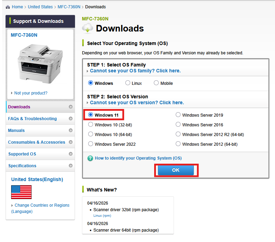Click United States(English) heading

click(x=37, y=179)
